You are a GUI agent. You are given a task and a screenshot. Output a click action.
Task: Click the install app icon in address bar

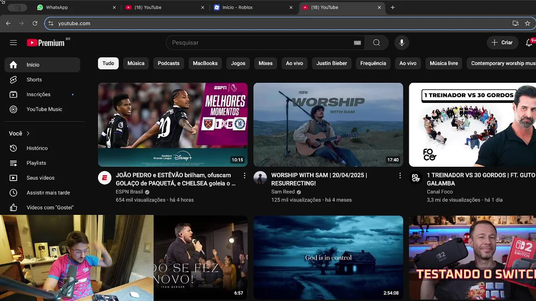click(515, 23)
